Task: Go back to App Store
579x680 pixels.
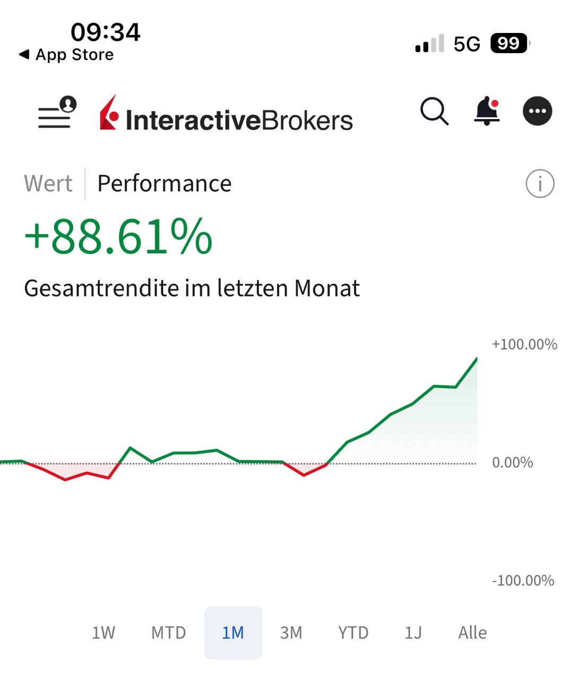Action: point(66,55)
